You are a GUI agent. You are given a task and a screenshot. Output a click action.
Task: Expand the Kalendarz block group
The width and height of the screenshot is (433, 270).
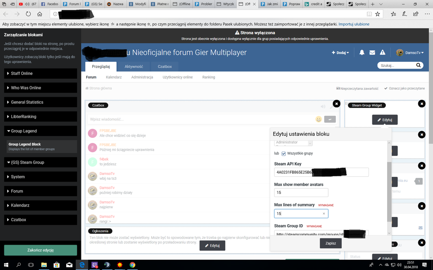pos(41,205)
